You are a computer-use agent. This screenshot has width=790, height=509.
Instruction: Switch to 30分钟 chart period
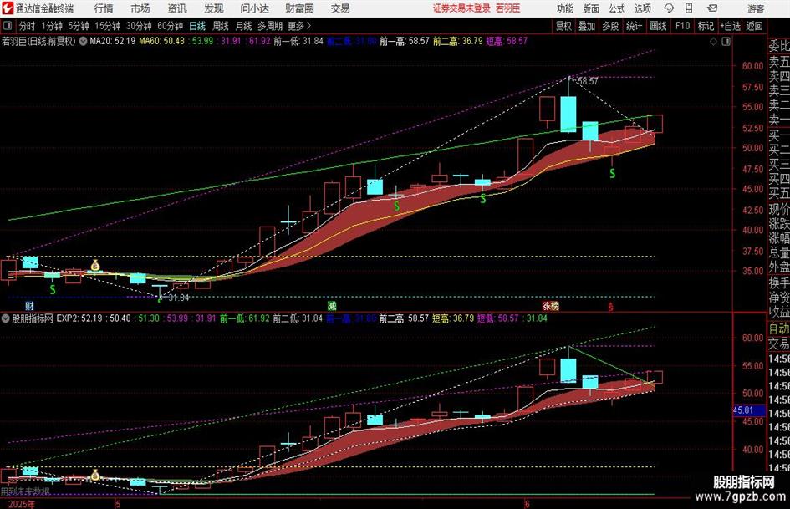tap(139, 26)
